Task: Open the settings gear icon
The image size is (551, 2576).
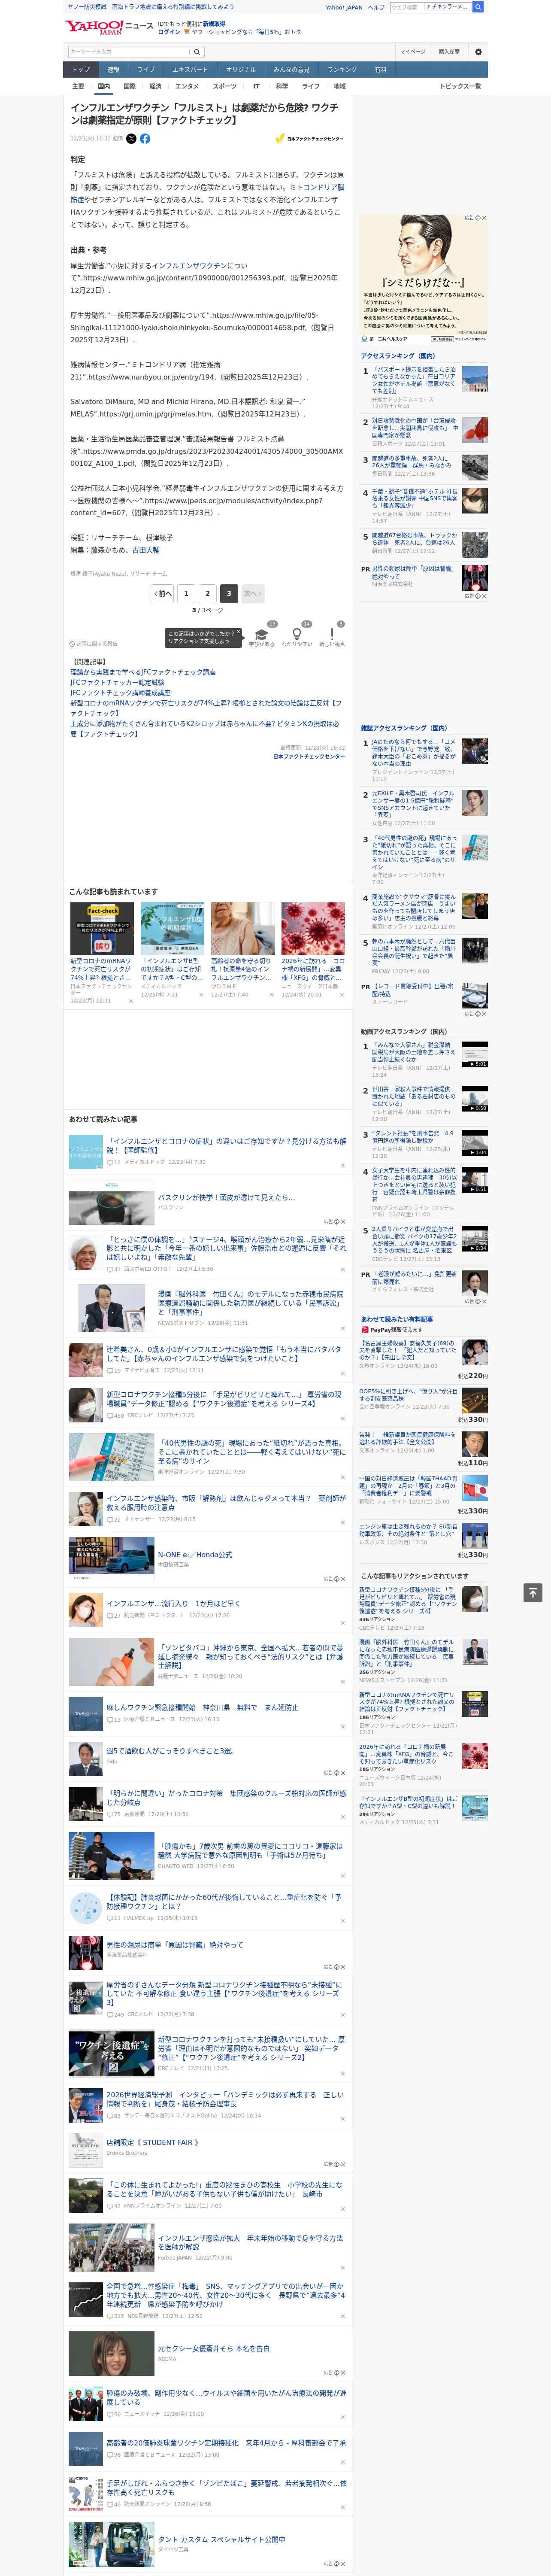Action: pyautogui.click(x=478, y=52)
